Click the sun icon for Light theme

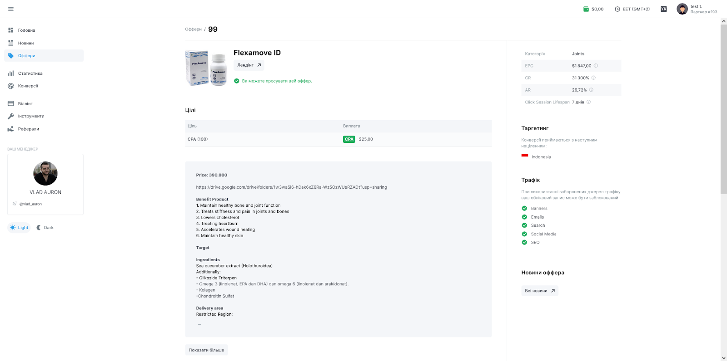pyautogui.click(x=13, y=228)
